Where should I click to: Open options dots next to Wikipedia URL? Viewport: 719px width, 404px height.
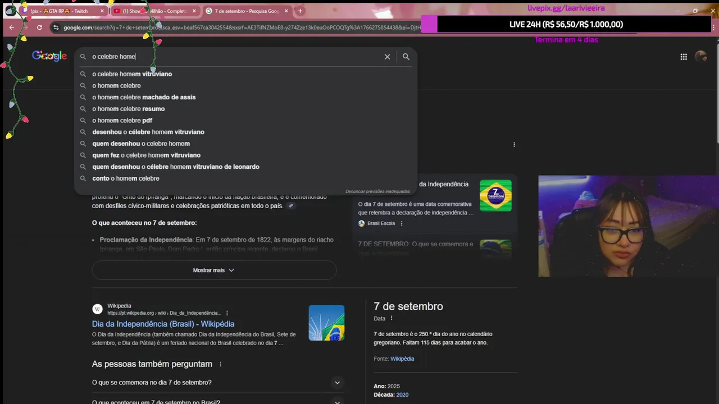[227, 313]
